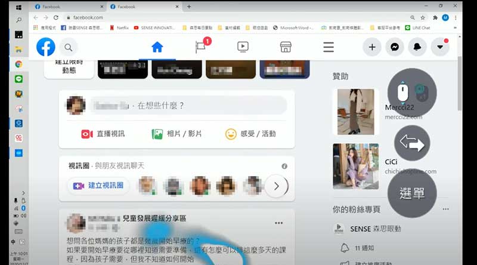Switch to the first Facebook browser tab

click(69, 7)
